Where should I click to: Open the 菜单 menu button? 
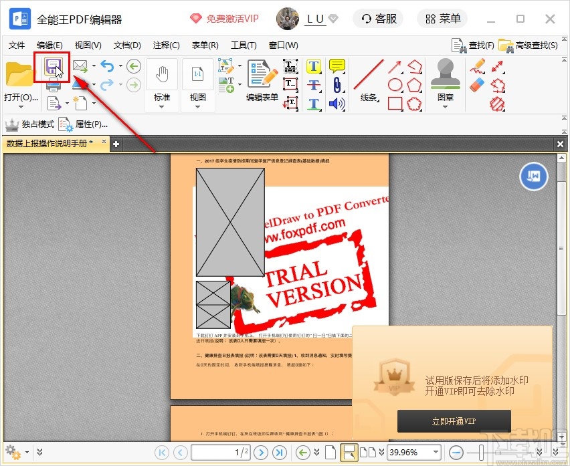click(x=442, y=19)
